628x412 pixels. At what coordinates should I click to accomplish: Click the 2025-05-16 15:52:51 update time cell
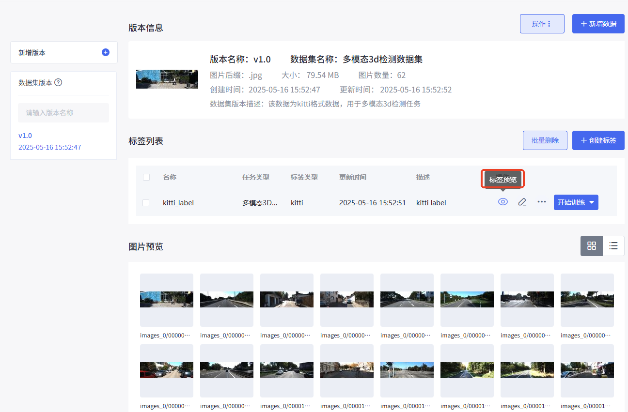[372, 203]
